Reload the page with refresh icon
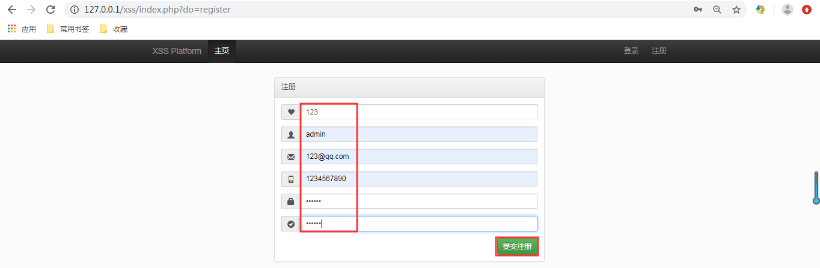 pyautogui.click(x=50, y=10)
